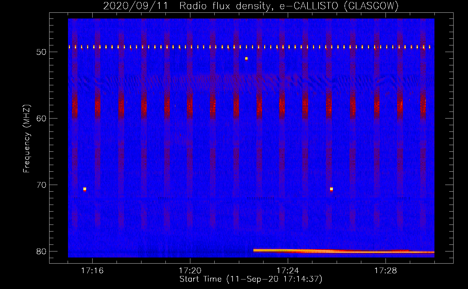This screenshot has height=289, width=468.
Task: Click the bright spot near 70 MHz at 17:15
Action: [x=85, y=189]
